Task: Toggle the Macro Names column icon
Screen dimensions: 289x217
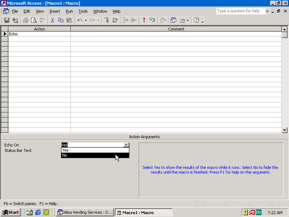Action: [107, 20]
